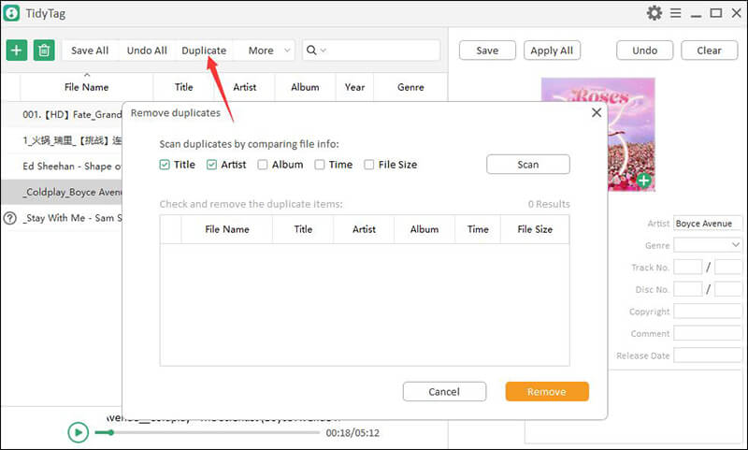The height and width of the screenshot is (450, 748).
Task: Maximize the TidyTag window
Action: [x=716, y=13]
